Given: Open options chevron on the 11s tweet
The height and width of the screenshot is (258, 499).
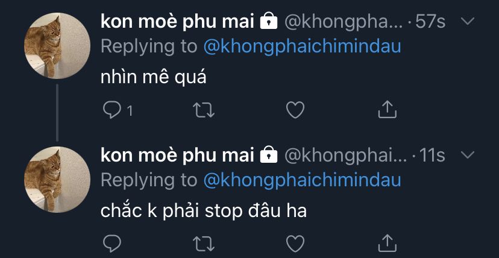Looking at the screenshot, I should click(x=468, y=156).
